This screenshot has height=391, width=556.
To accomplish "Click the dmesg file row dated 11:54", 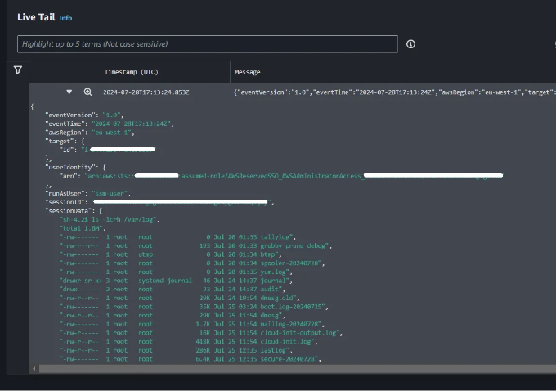I will (173, 316).
